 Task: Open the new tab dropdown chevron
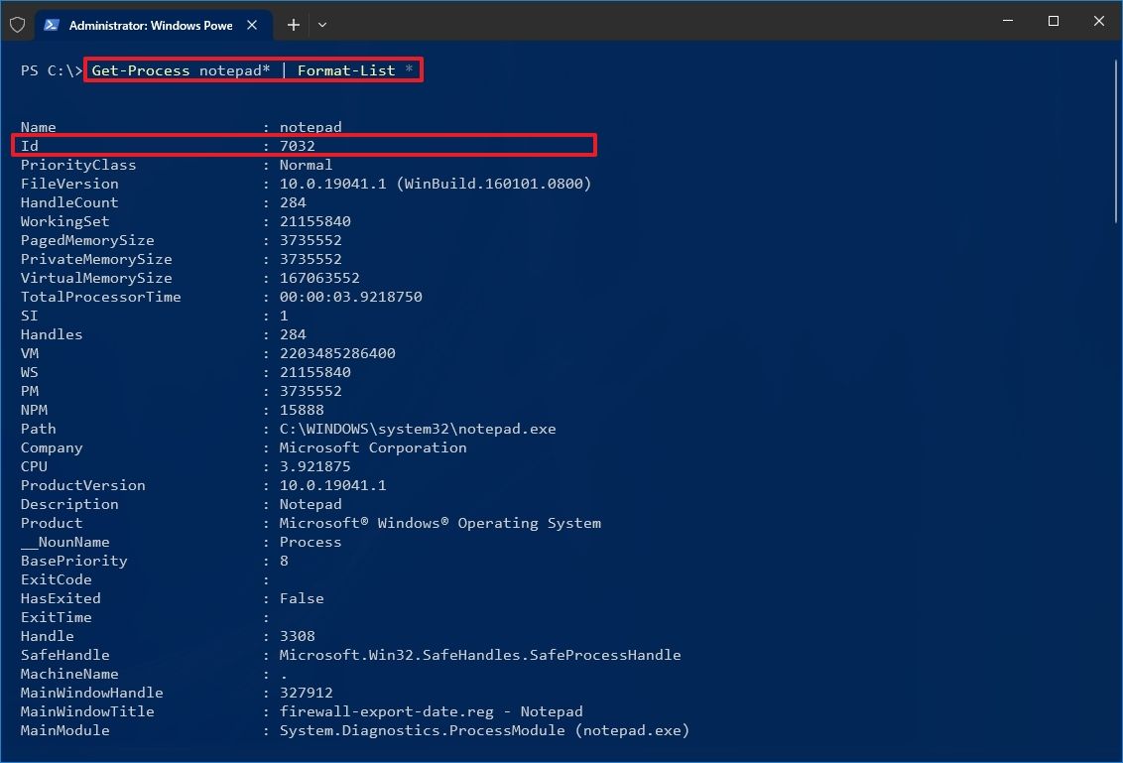tap(321, 25)
